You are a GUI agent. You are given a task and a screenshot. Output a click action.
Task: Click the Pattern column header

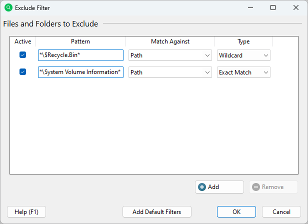[x=80, y=41]
